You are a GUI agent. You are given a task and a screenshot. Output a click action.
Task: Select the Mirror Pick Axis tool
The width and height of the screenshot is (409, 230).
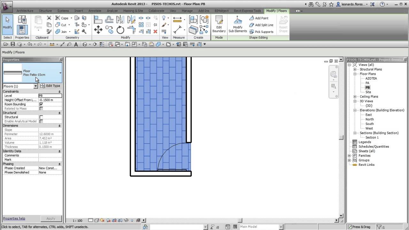pos(120,20)
